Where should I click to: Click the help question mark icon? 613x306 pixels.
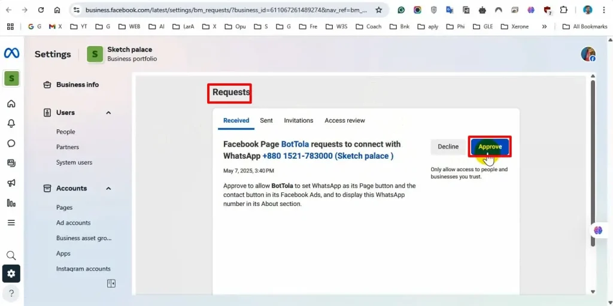pyautogui.click(x=11, y=293)
